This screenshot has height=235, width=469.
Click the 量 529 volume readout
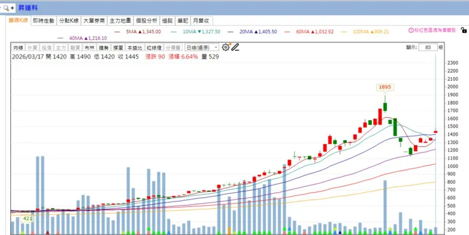[210, 57]
